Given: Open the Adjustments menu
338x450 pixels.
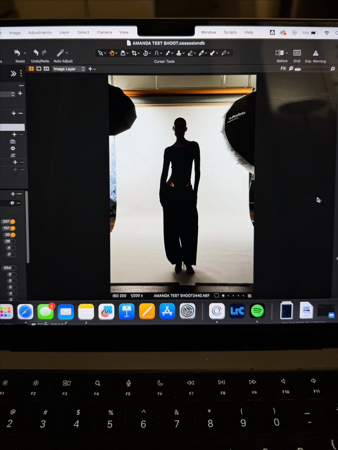Looking at the screenshot, I should tap(40, 33).
